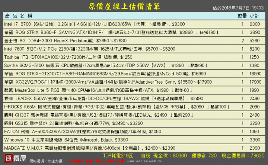Select the 振華 LEADEX 550W row

134,98
